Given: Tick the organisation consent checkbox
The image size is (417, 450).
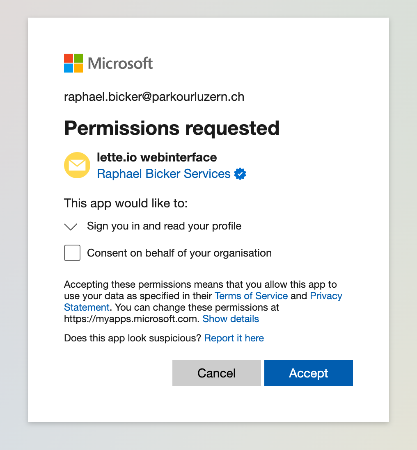Looking at the screenshot, I should 72,253.
